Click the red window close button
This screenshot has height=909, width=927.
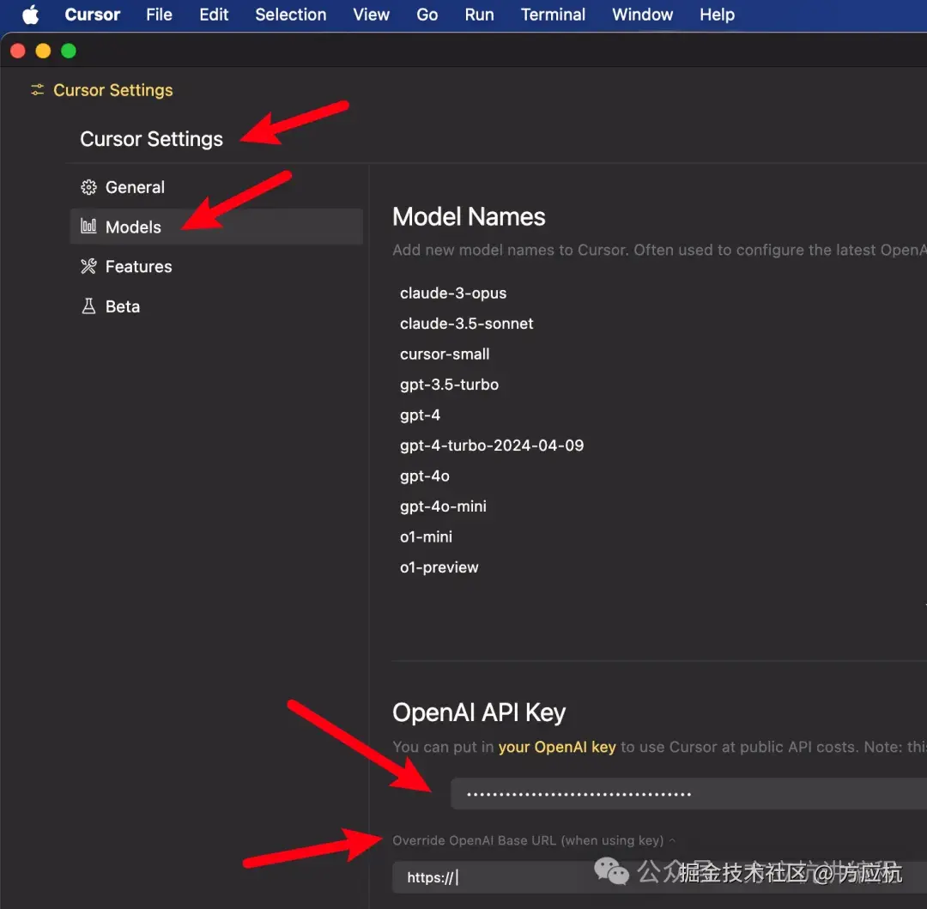(18, 51)
